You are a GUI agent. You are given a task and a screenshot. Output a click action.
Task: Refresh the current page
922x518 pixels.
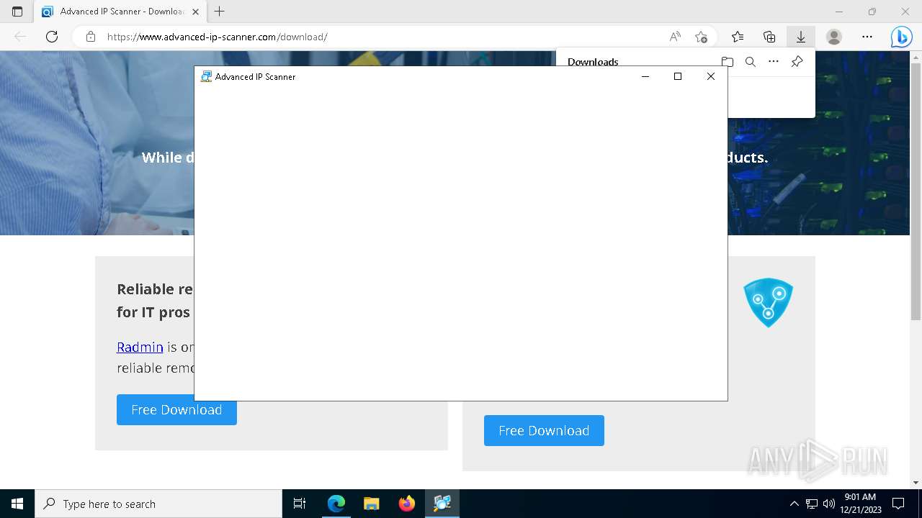point(52,37)
